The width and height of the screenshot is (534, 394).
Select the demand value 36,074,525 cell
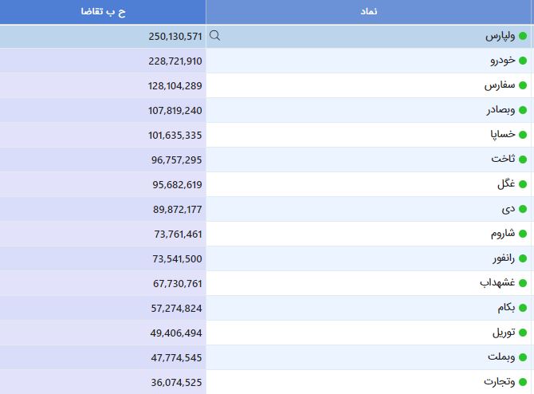click(x=103, y=382)
